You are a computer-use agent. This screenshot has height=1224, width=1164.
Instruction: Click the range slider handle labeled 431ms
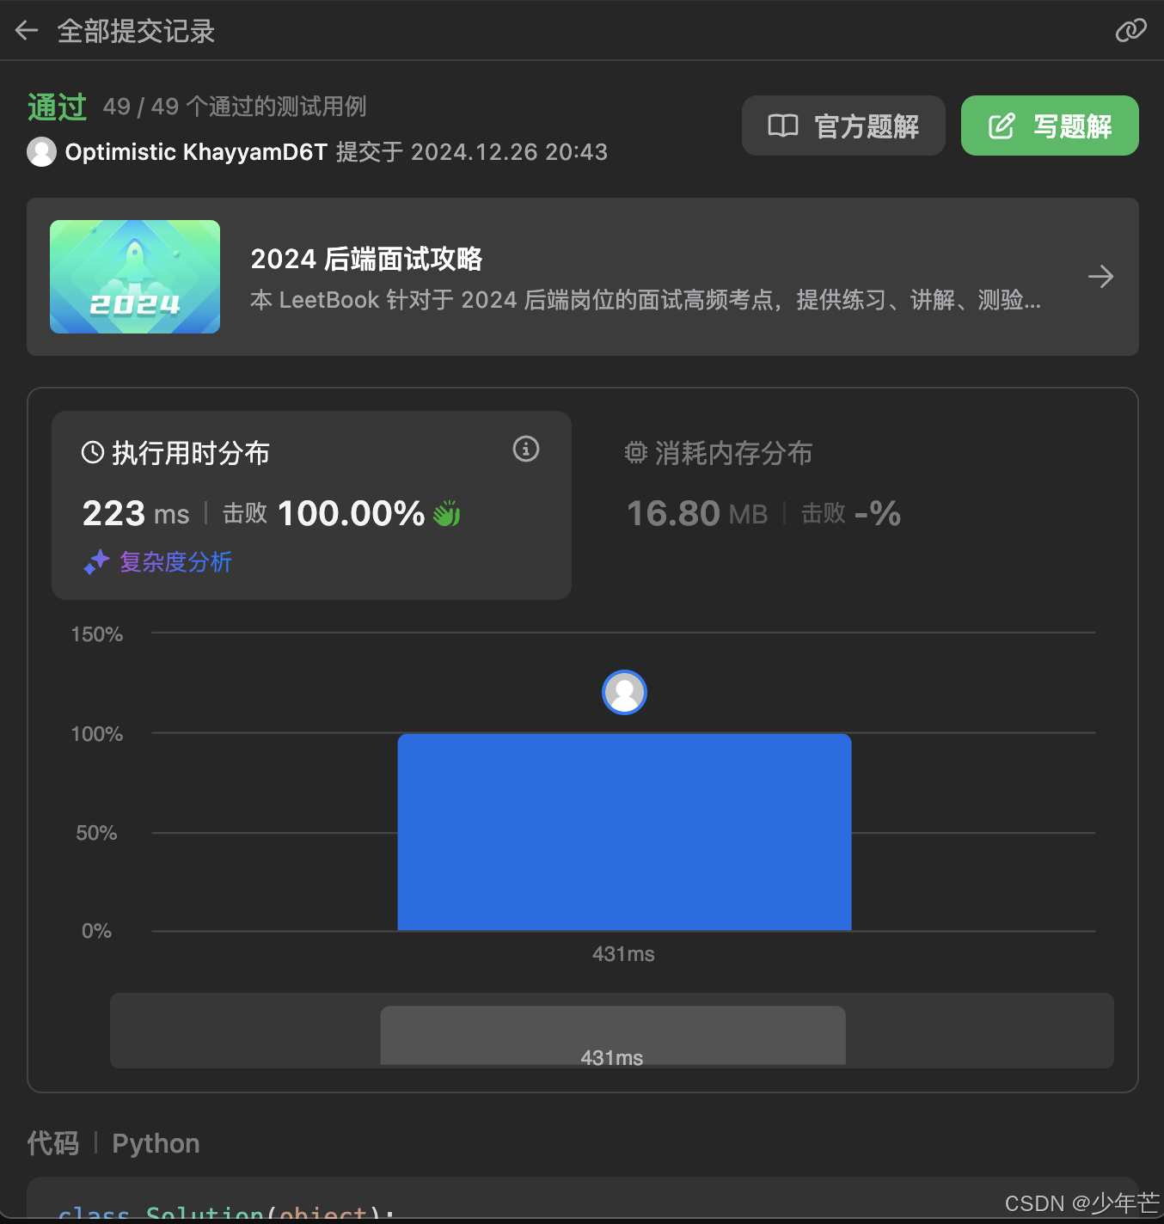pos(612,1036)
